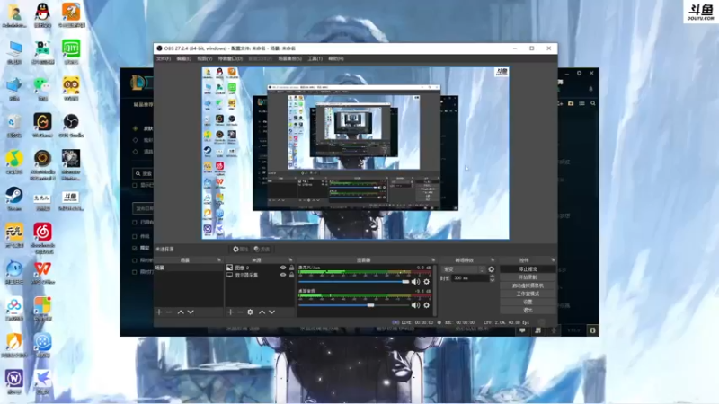Increase the 300 ms duration stepper
Image resolution: width=719 pixels, height=404 pixels.
pos(492,277)
